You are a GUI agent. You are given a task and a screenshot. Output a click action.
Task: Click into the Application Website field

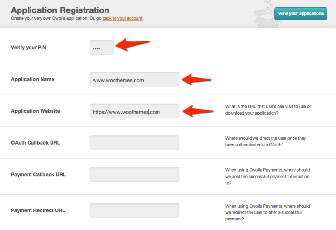coord(134,111)
